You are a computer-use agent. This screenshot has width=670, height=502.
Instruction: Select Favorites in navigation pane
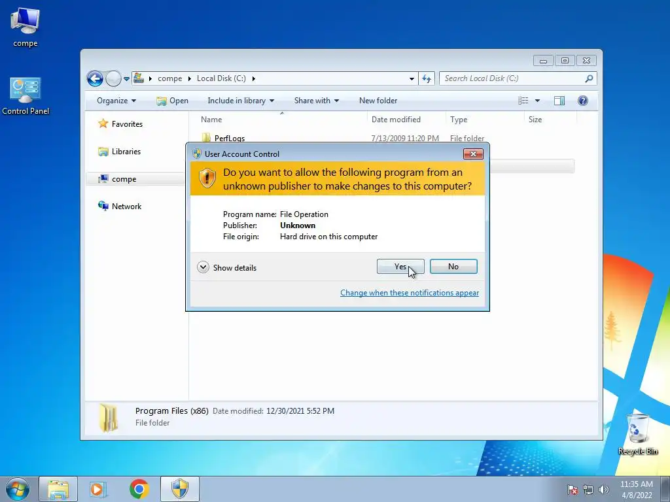[x=127, y=124]
